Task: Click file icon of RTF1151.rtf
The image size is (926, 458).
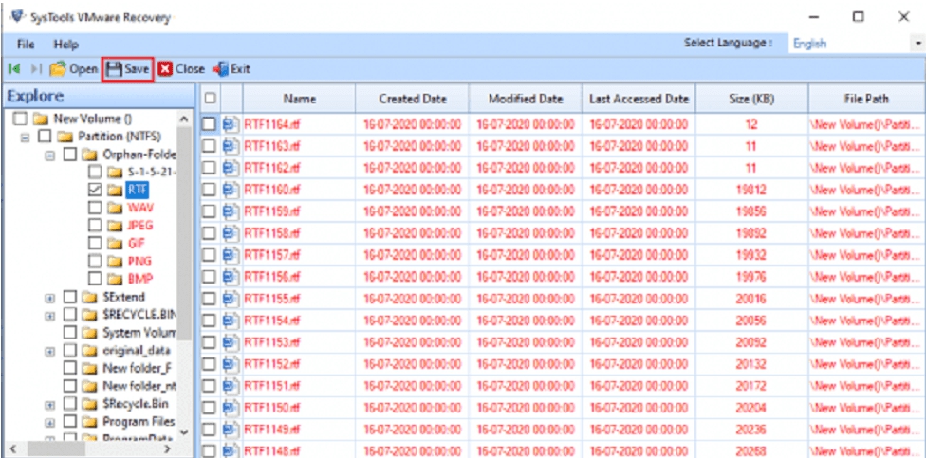Action: coord(231,387)
